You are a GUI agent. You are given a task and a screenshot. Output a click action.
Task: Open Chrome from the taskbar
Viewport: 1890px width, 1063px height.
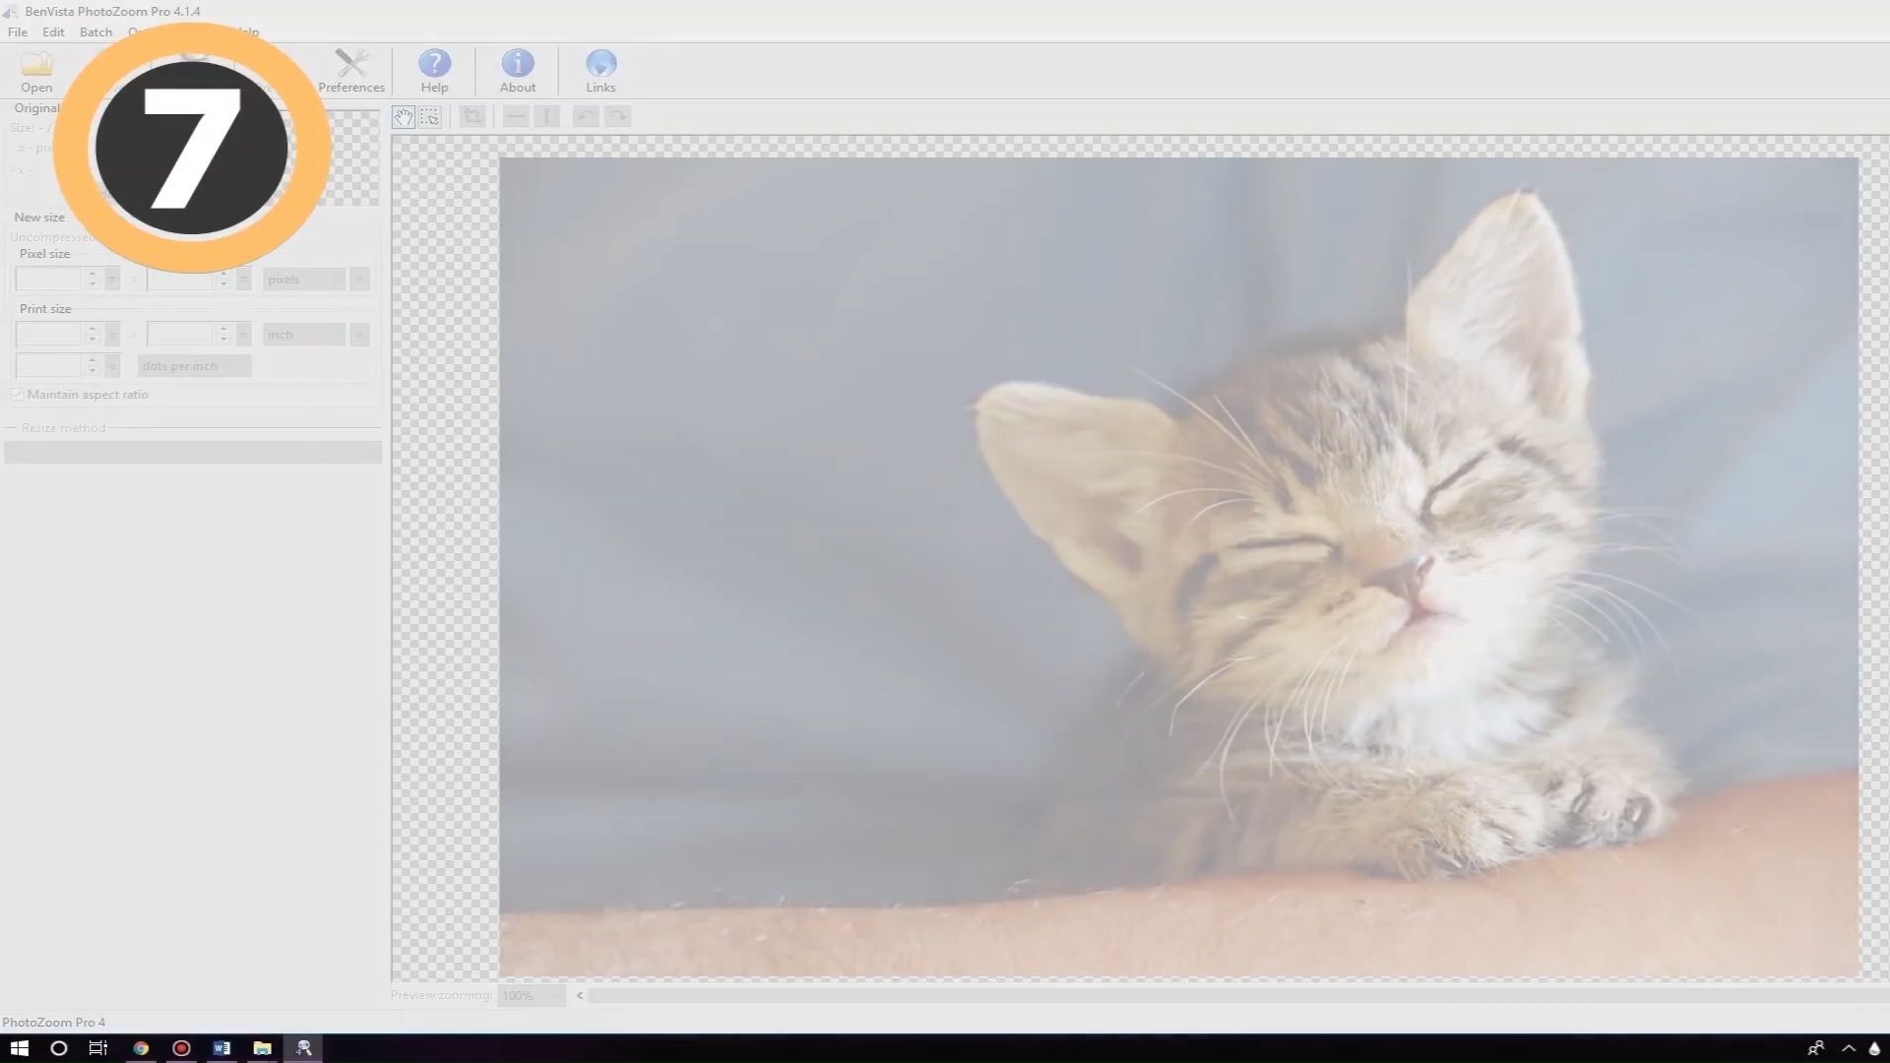(x=141, y=1048)
